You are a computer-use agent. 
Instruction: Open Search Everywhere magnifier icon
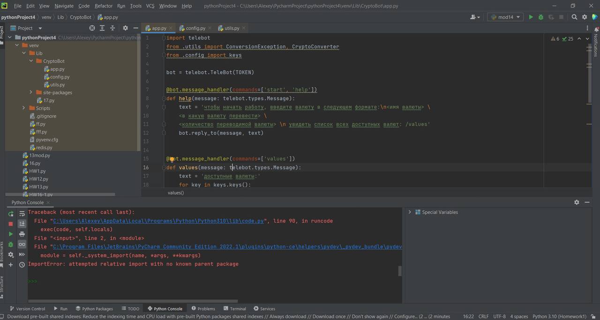click(x=574, y=17)
